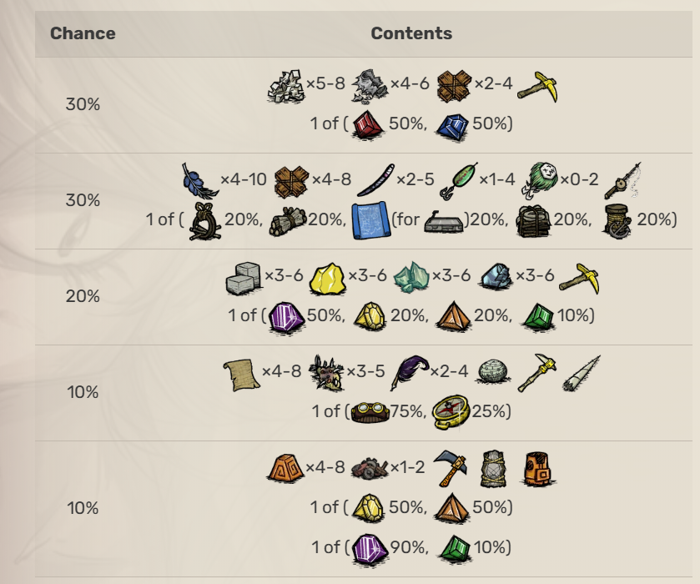Click the tackle box icon
Viewport: 700px width, 584px height.
click(x=446, y=220)
